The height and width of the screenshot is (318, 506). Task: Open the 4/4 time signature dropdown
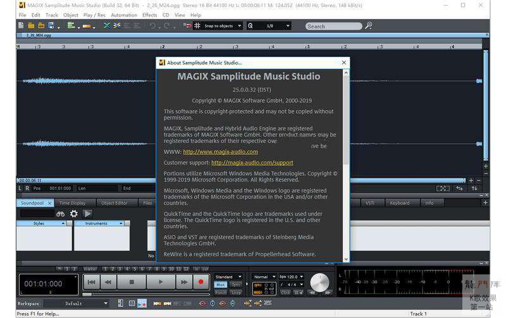click(291, 284)
